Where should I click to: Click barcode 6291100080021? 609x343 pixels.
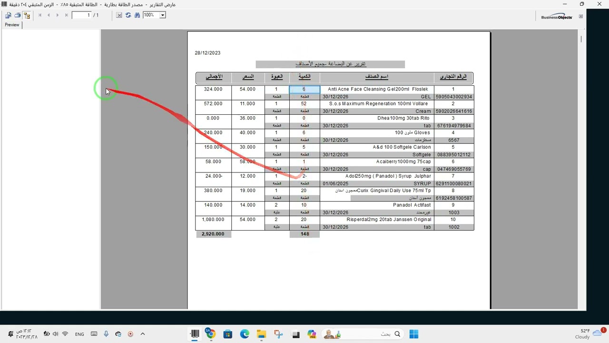click(454, 183)
